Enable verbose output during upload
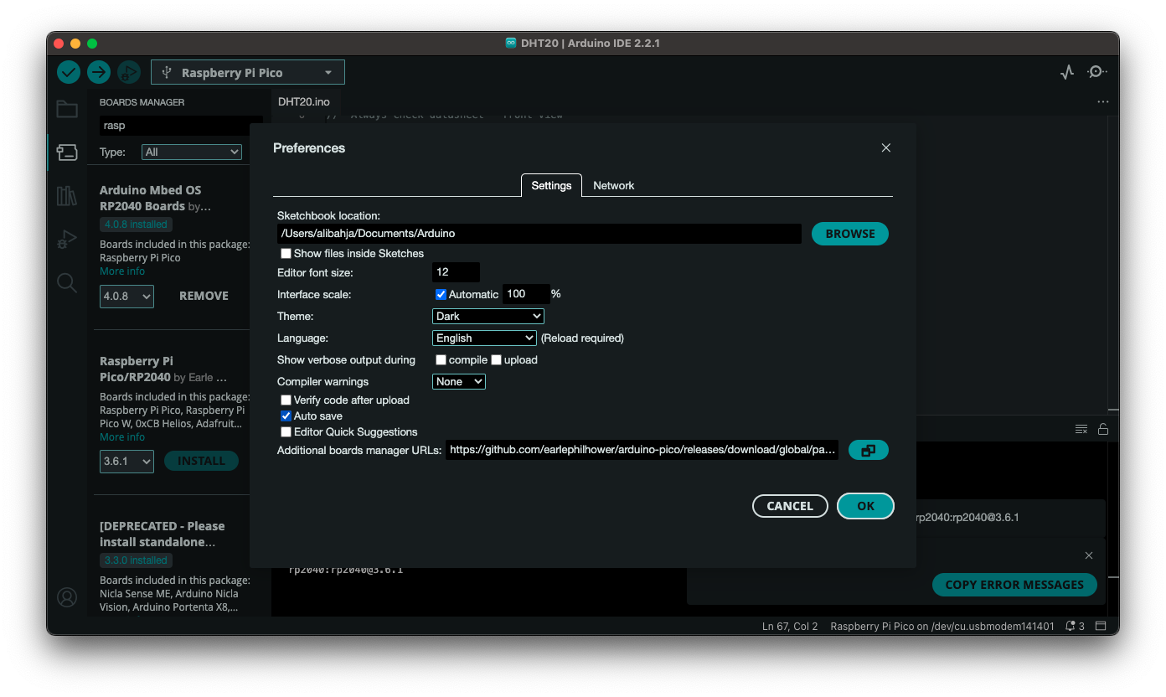The image size is (1166, 697). pyautogui.click(x=496, y=359)
